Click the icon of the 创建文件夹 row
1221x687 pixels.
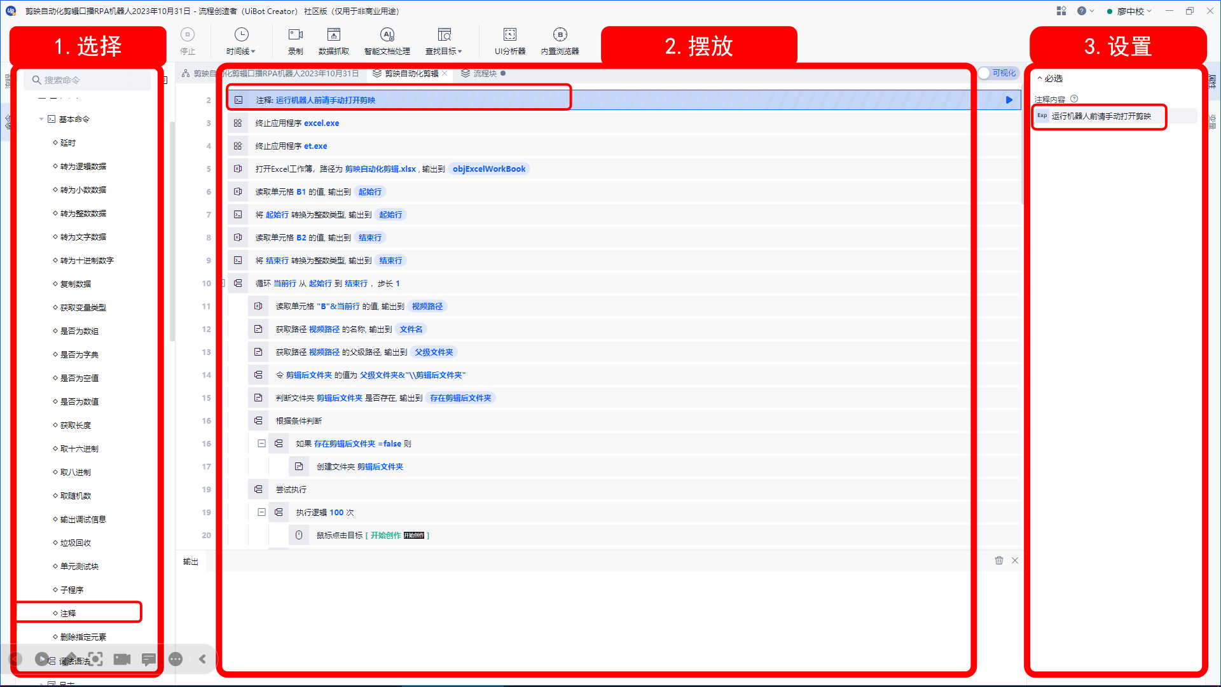coord(299,466)
